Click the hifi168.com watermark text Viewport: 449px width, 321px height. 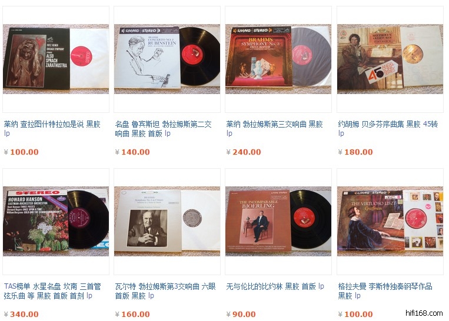tap(424, 313)
